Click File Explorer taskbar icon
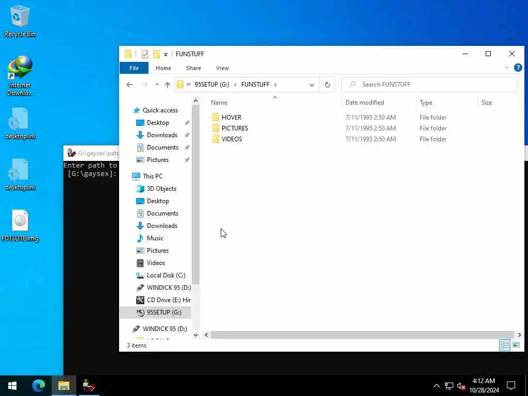Image resolution: width=528 pixels, height=396 pixels. tap(63, 386)
